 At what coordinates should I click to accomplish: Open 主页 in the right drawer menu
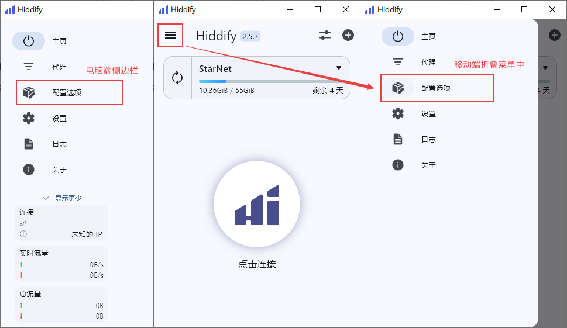tap(428, 36)
